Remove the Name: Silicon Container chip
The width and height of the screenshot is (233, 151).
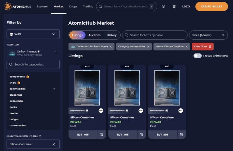[x=187, y=47]
